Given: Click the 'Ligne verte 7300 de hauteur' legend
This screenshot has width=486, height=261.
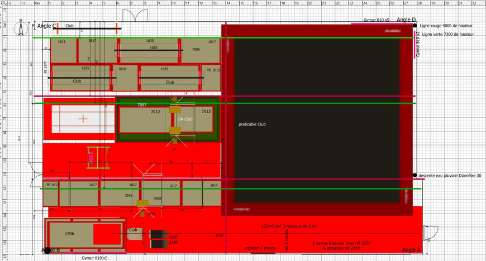Looking at the screenshot, I should 448,35.
